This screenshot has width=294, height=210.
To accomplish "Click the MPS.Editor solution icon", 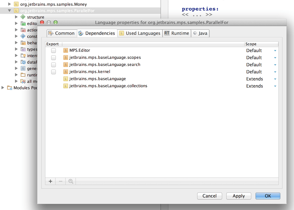I will click(65, 50).
